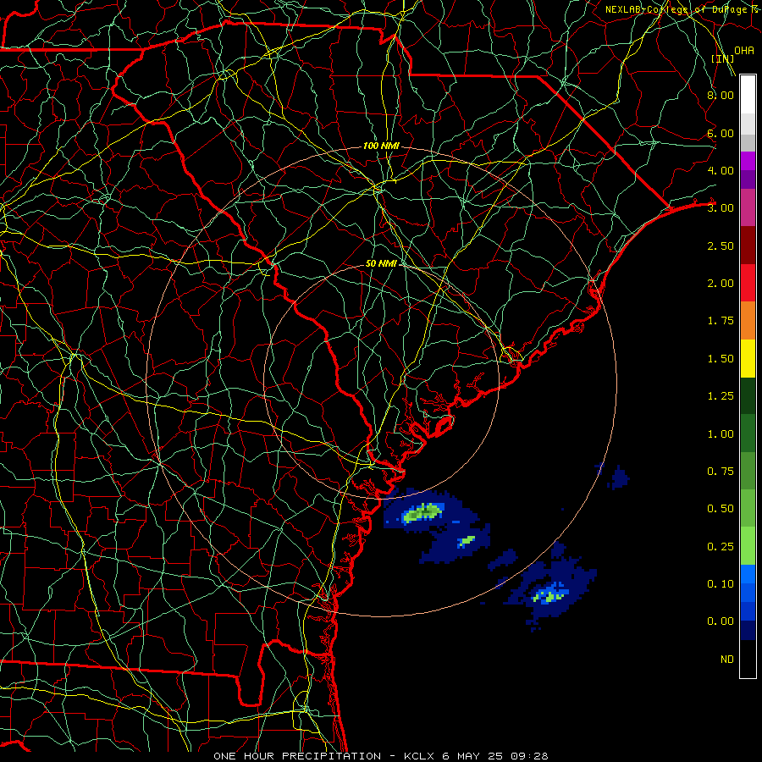Image resolution: width=762 pixels, height=762 pixels.
Task: Click the 4.00 legend value
Action: (721, 170)
